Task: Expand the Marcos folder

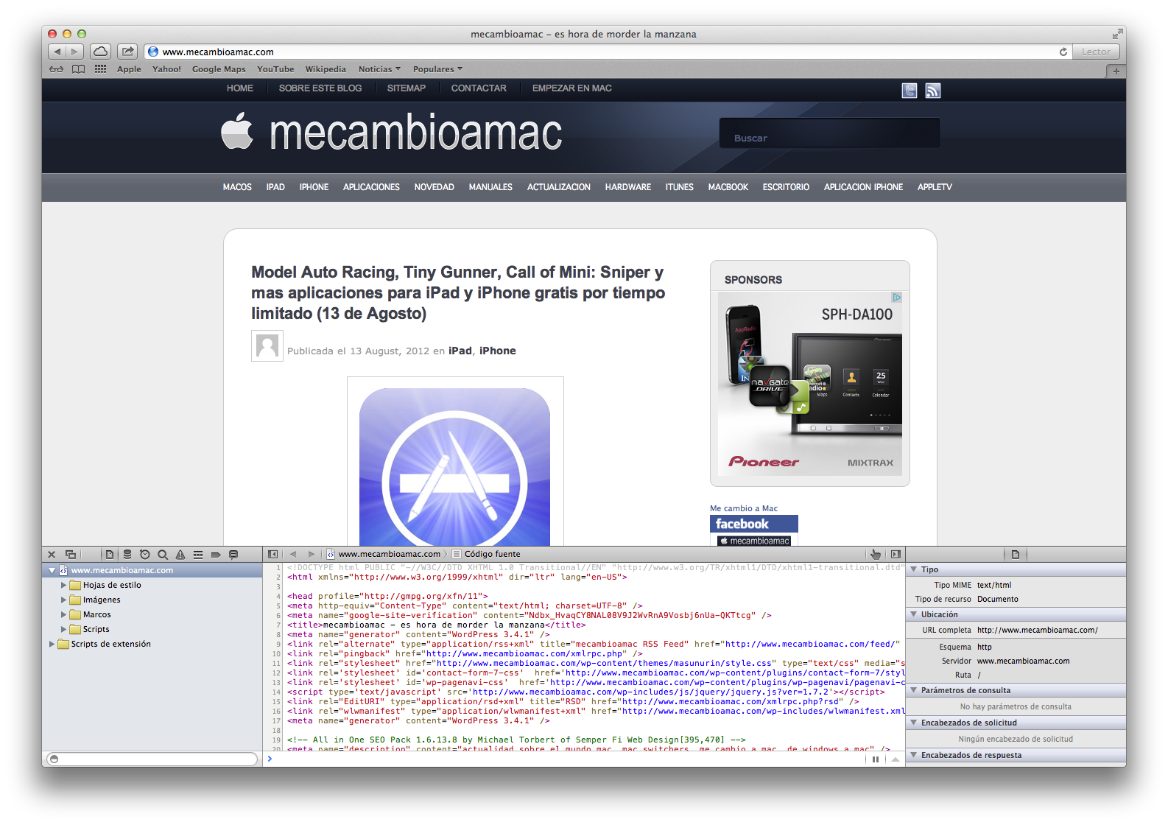Action: coord(63,614)
